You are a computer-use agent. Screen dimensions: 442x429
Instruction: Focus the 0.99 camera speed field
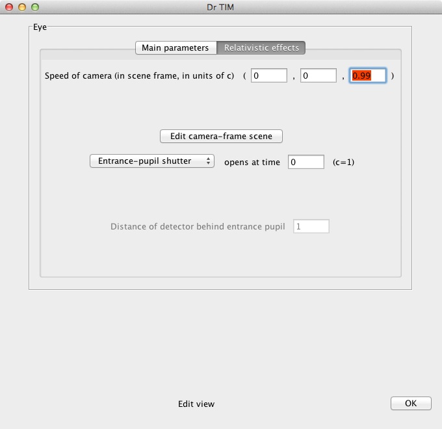(x=368, y=75)
